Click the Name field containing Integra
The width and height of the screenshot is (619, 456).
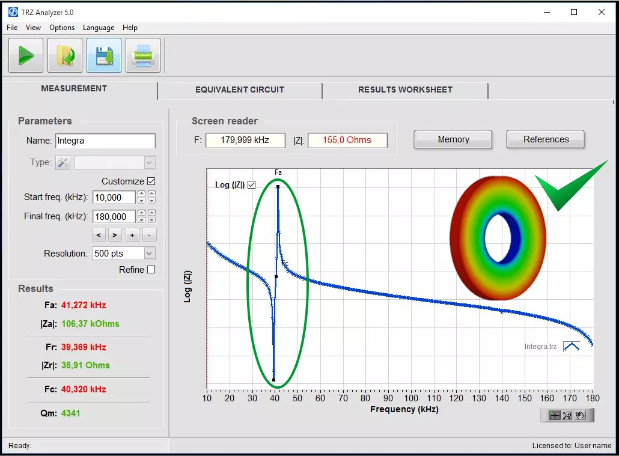[x=105, y=141]
